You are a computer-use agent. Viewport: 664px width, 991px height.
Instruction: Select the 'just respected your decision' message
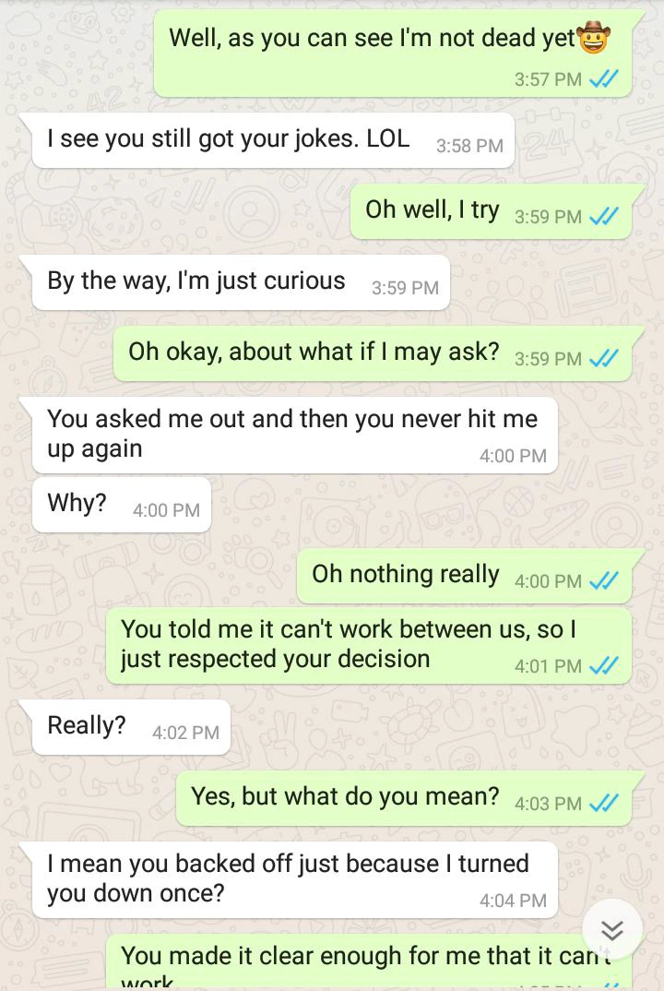click(369, 646)
